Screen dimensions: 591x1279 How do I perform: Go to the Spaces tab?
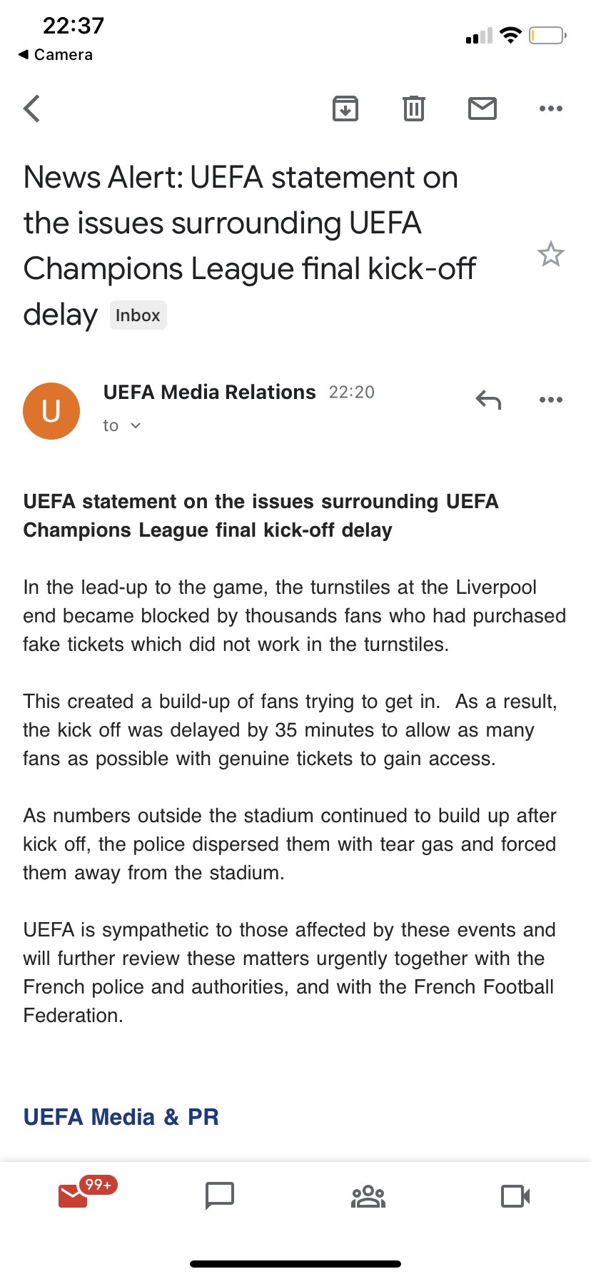tap(368, 1195)
